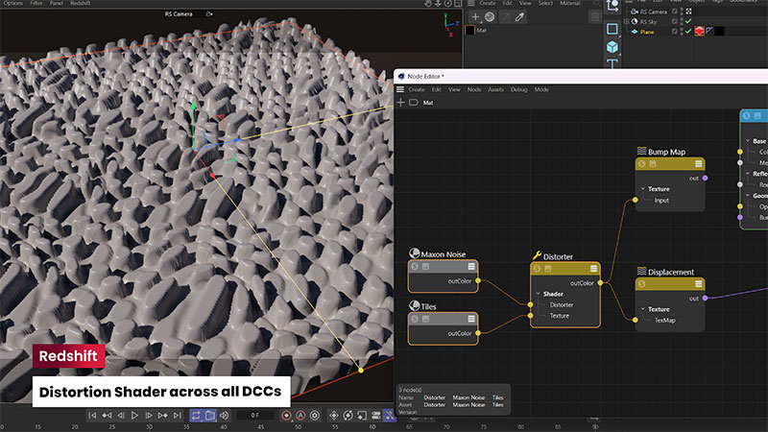Open the Assets menu in the Node Editor

click(495, 89)
